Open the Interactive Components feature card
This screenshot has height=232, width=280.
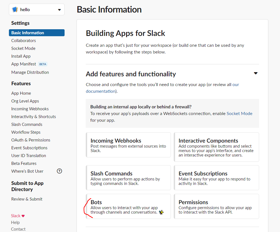[x=216, y=147]
